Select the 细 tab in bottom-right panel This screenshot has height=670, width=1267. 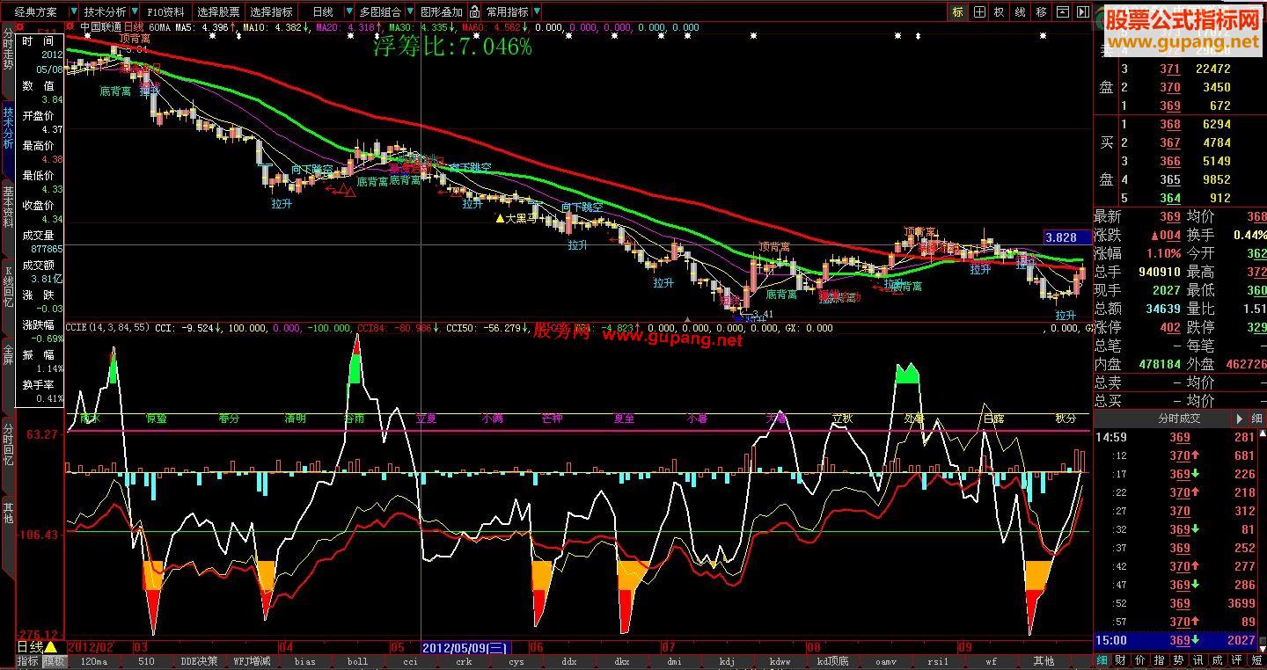pyautogui.click(x=1102, y=660)
